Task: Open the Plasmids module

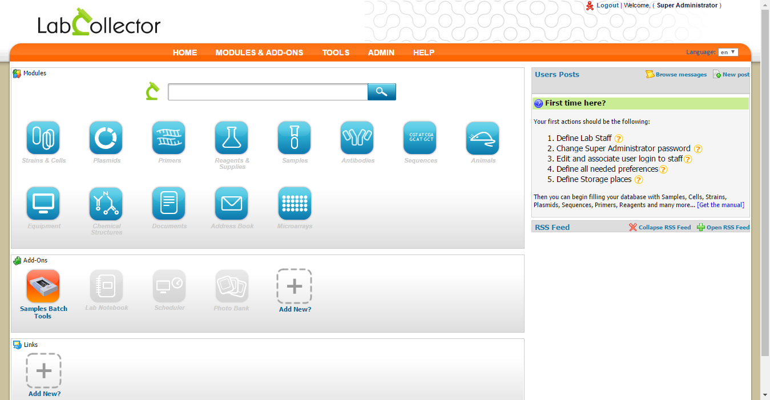Action: click(106, 138)
